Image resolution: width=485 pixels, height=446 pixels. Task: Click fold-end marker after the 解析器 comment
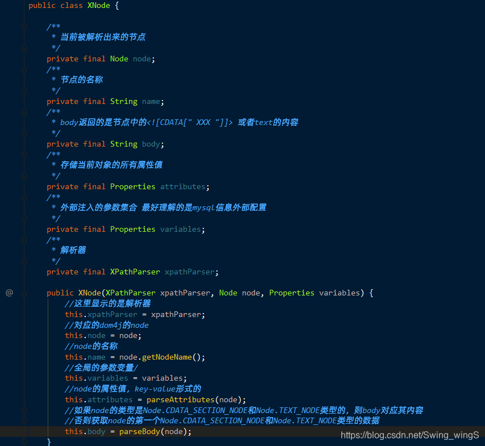[x=24, y=261]
